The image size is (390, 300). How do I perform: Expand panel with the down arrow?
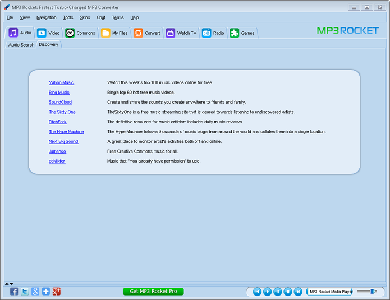(x=11, y=284)
